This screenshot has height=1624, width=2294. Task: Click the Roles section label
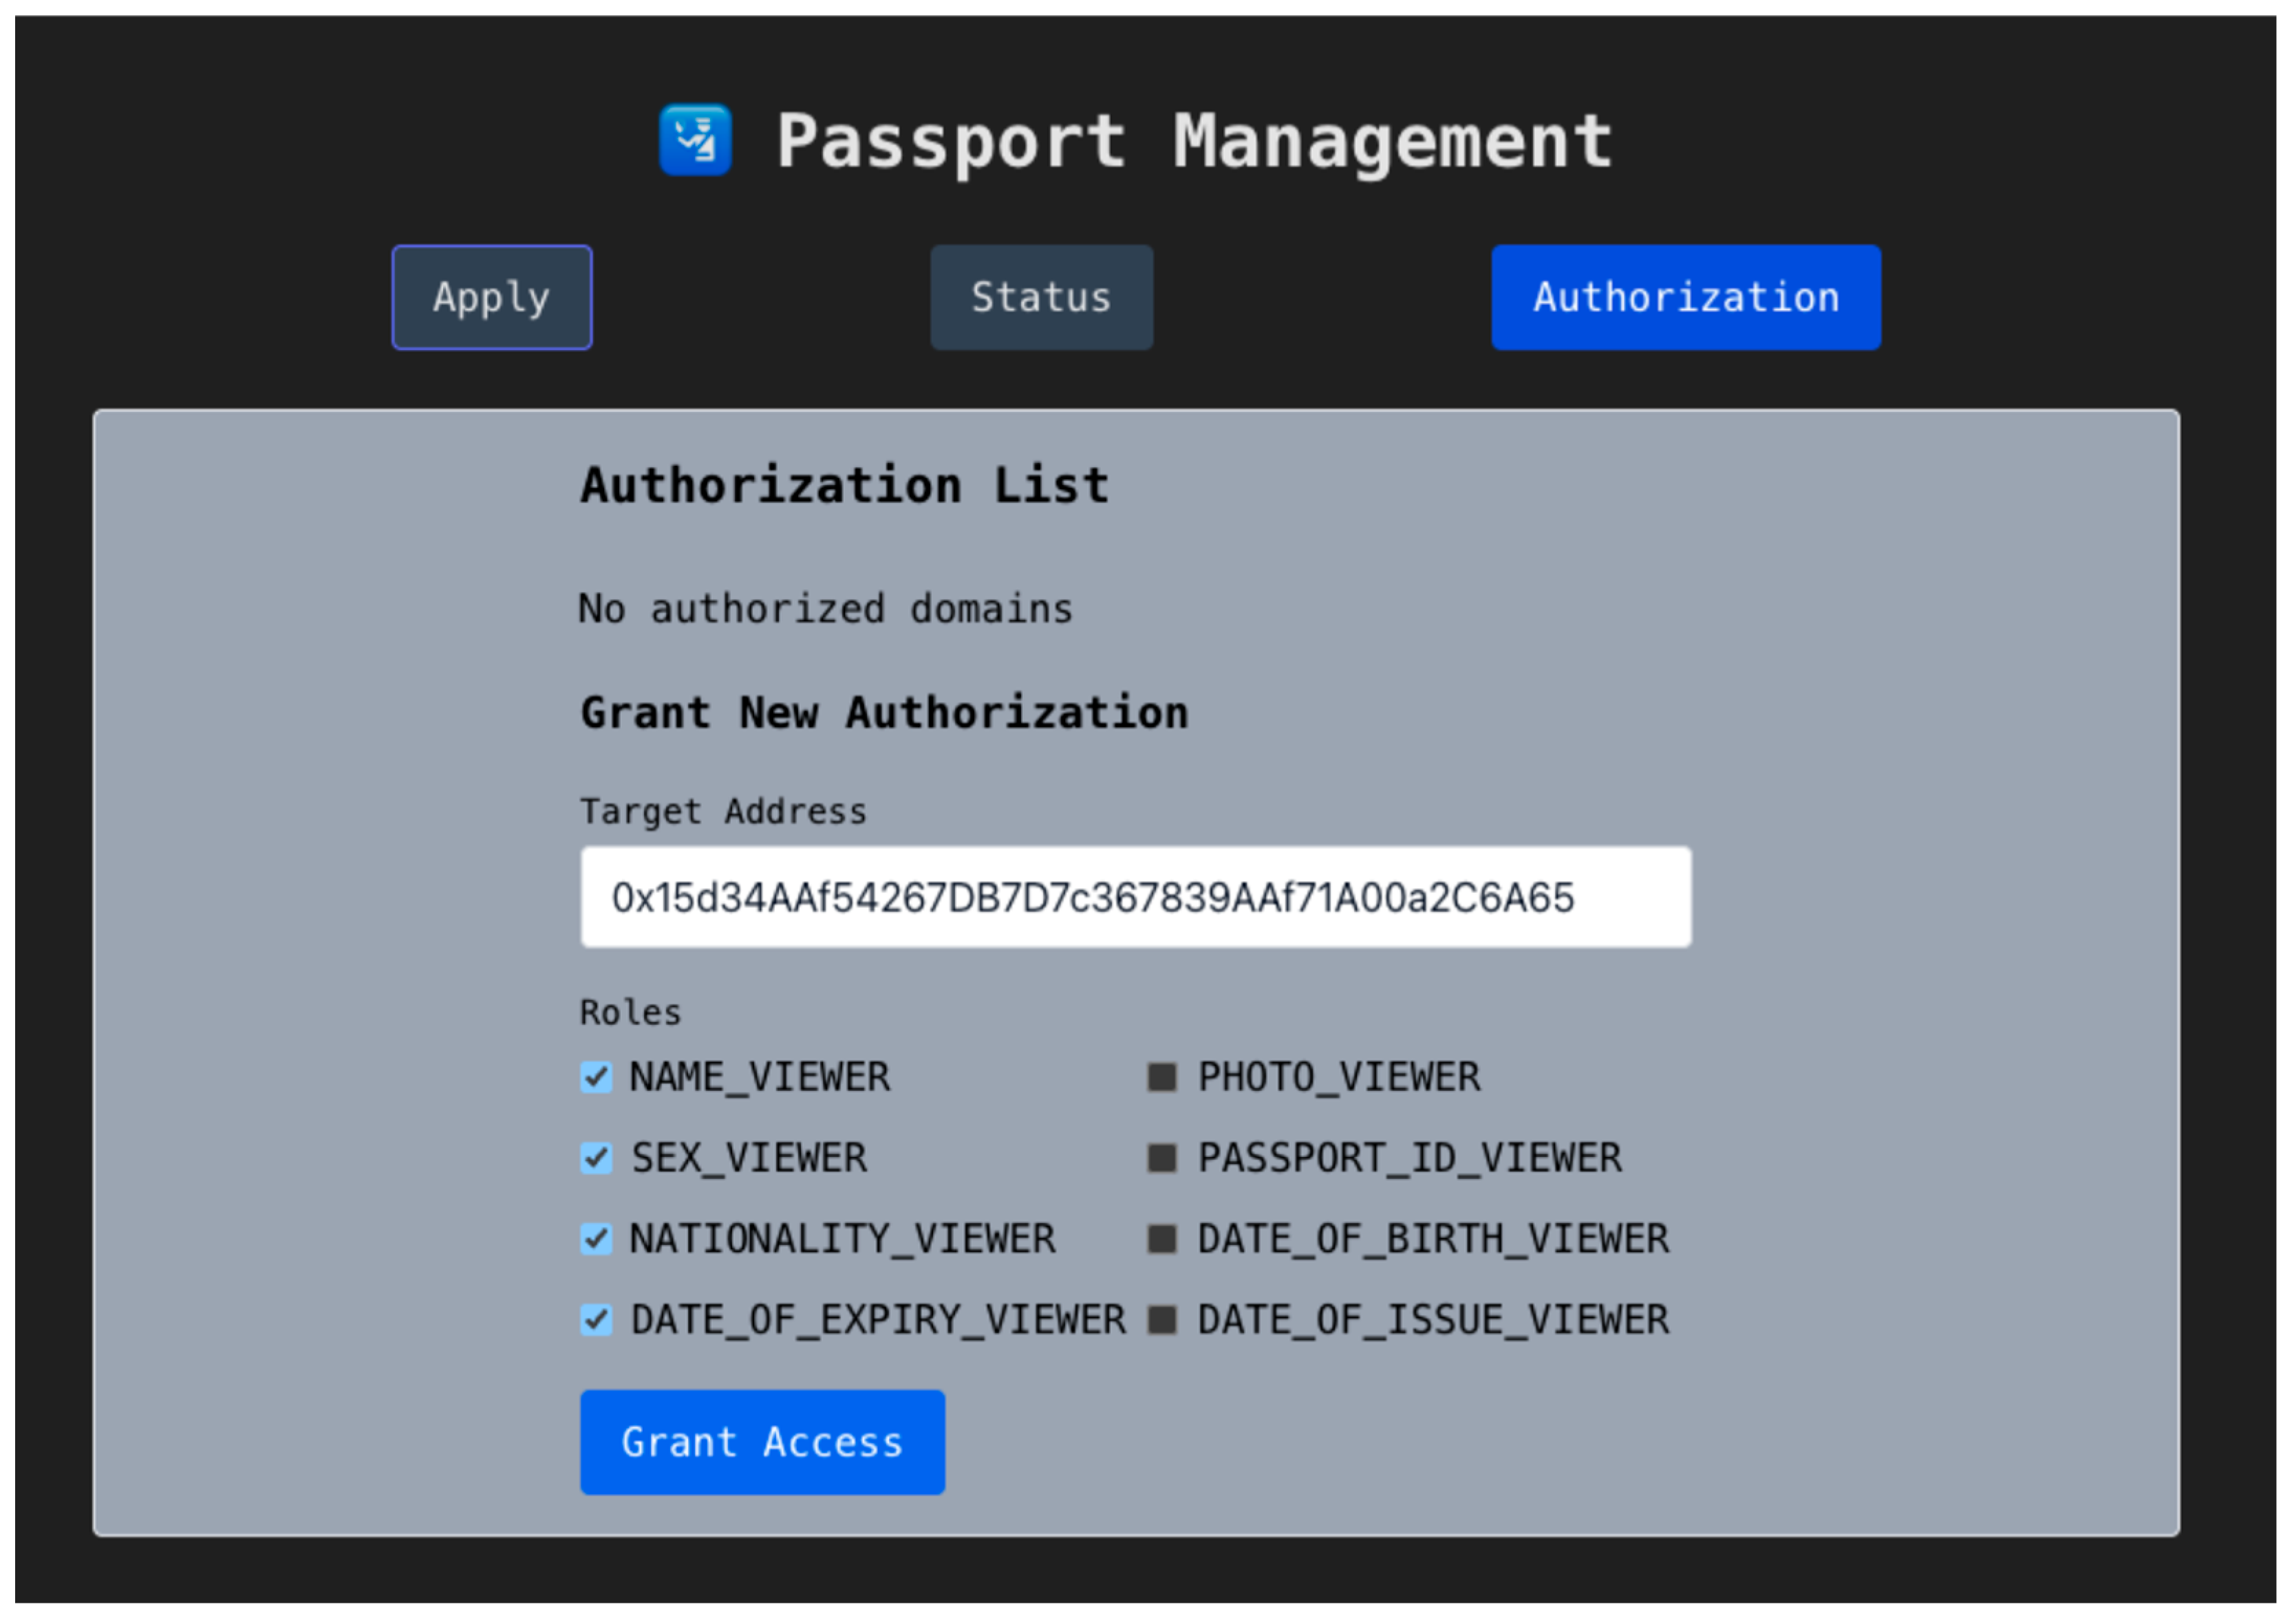pyautogui.click(x=630, y=1012)
